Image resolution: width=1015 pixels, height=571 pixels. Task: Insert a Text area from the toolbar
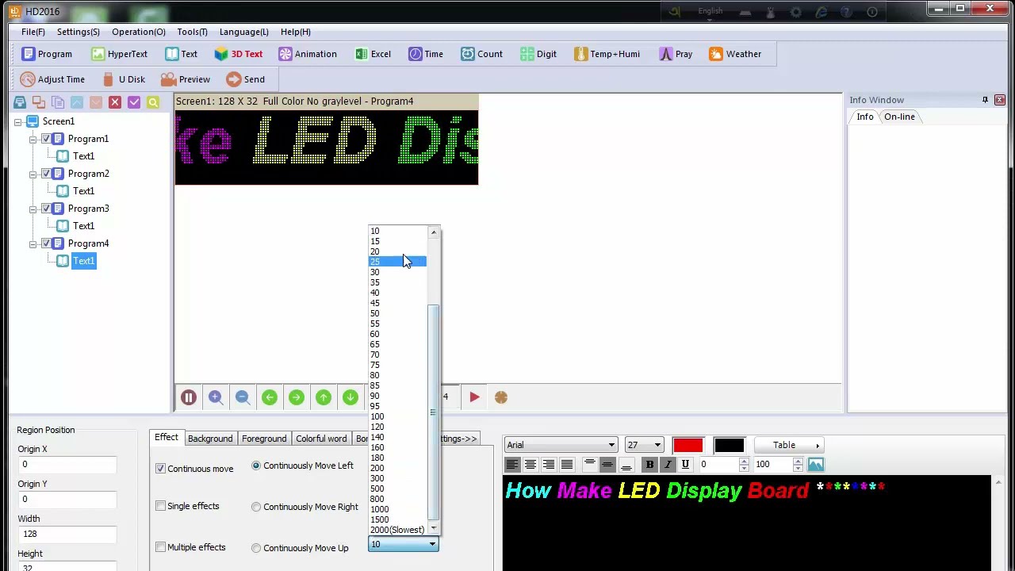coord(181,54)
